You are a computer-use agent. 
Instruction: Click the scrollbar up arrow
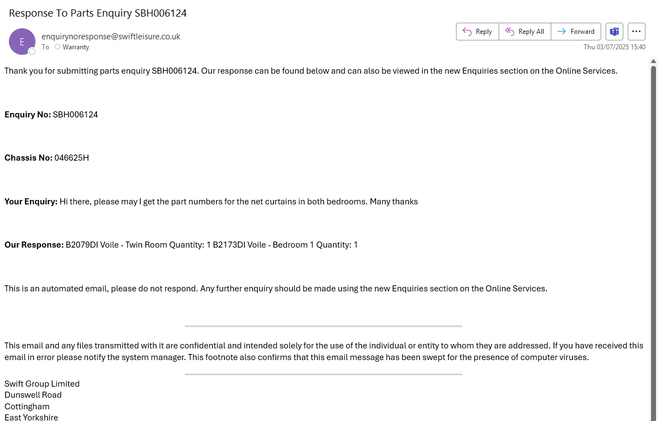click(653, 61)
